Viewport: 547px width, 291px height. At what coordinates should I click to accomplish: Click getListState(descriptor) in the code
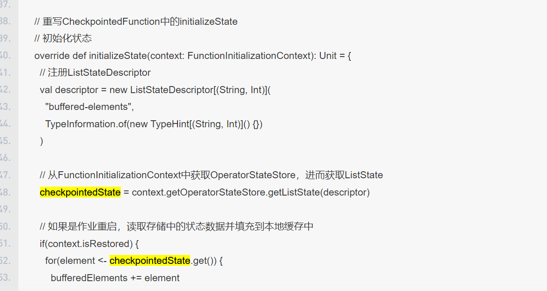(318, 192)
